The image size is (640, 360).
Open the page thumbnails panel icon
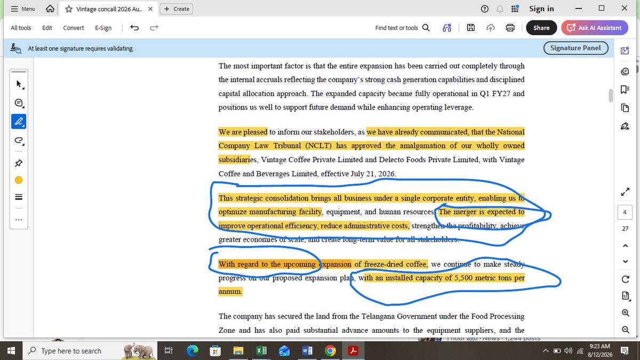(625, 108)
